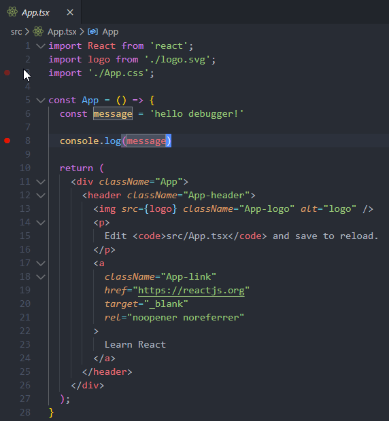389x421 pixels.
Task: Select the App.tsx editor tab
Action: pyautogui.click(x=40, y=12)
